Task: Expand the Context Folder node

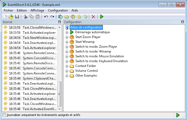Action: pyautogui.click(x=67, y=66)
